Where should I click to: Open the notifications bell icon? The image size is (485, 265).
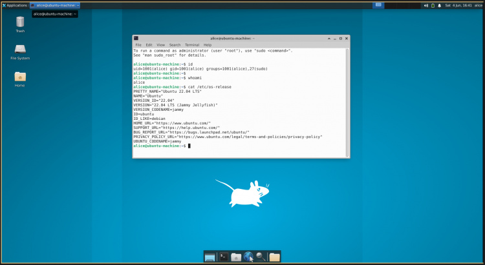coord(439,5)
